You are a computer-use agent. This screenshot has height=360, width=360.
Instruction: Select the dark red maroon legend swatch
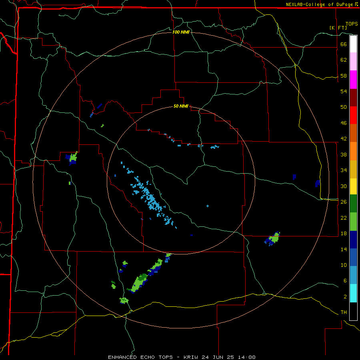coord(353,98)
